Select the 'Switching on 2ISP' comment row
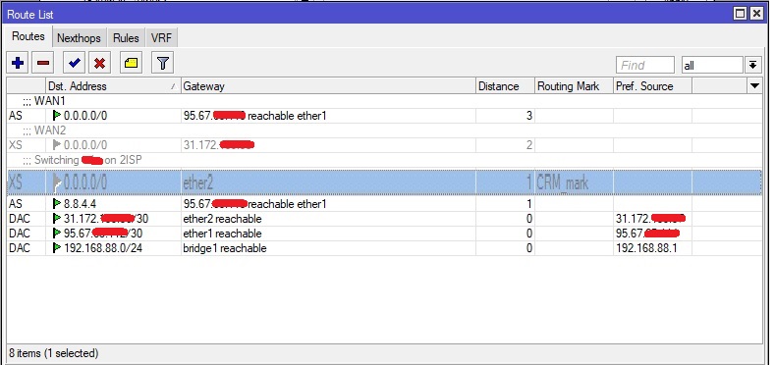Viewport: 775px width, 365px height. click(384, 160)
